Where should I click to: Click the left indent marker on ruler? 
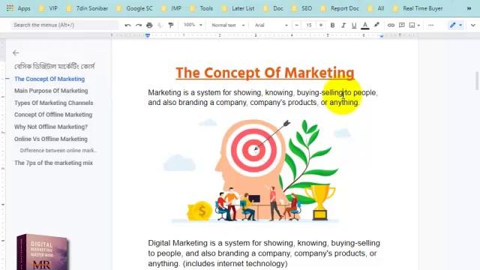[x=148, y=36]
